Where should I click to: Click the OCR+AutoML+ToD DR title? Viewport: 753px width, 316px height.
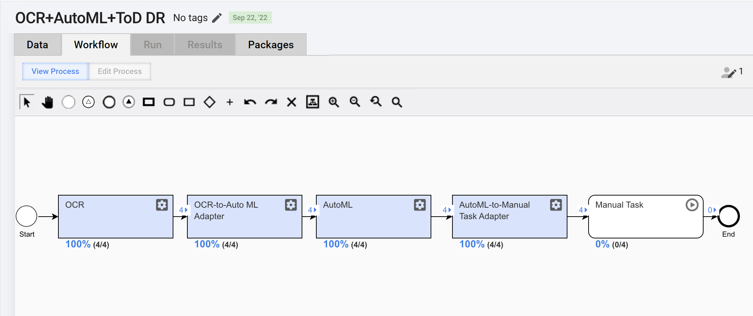[x=90, y=18]
